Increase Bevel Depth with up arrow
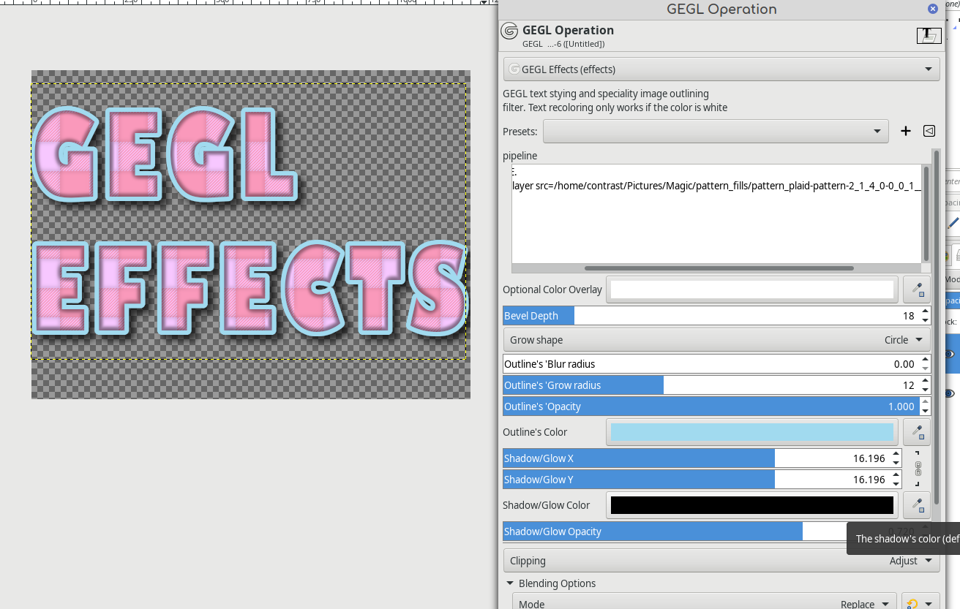This screenshot has height=609, width=960. (925, 311)
